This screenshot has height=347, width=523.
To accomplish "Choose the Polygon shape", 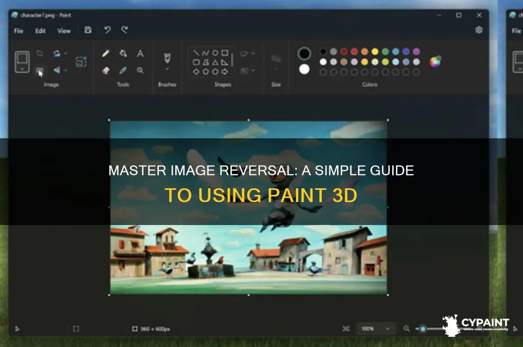I will point(205,62).
